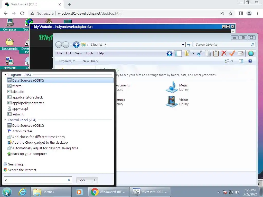Image resolution: width=263 pixels, height=197 pixels.
Task: Clear the start menu search with X
Action: pyautogui.click(x=69, y=180)
